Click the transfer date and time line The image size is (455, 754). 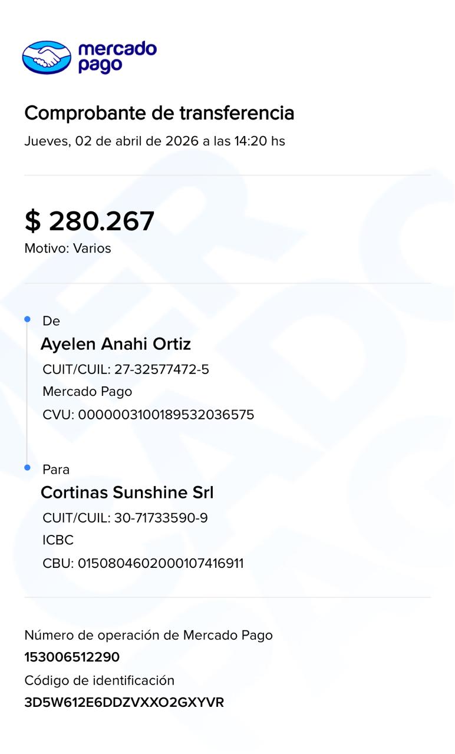coord(154,141)
